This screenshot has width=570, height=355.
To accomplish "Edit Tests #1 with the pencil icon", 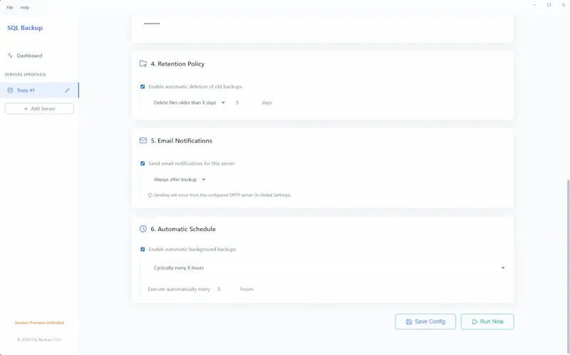I will coord(67,91).
